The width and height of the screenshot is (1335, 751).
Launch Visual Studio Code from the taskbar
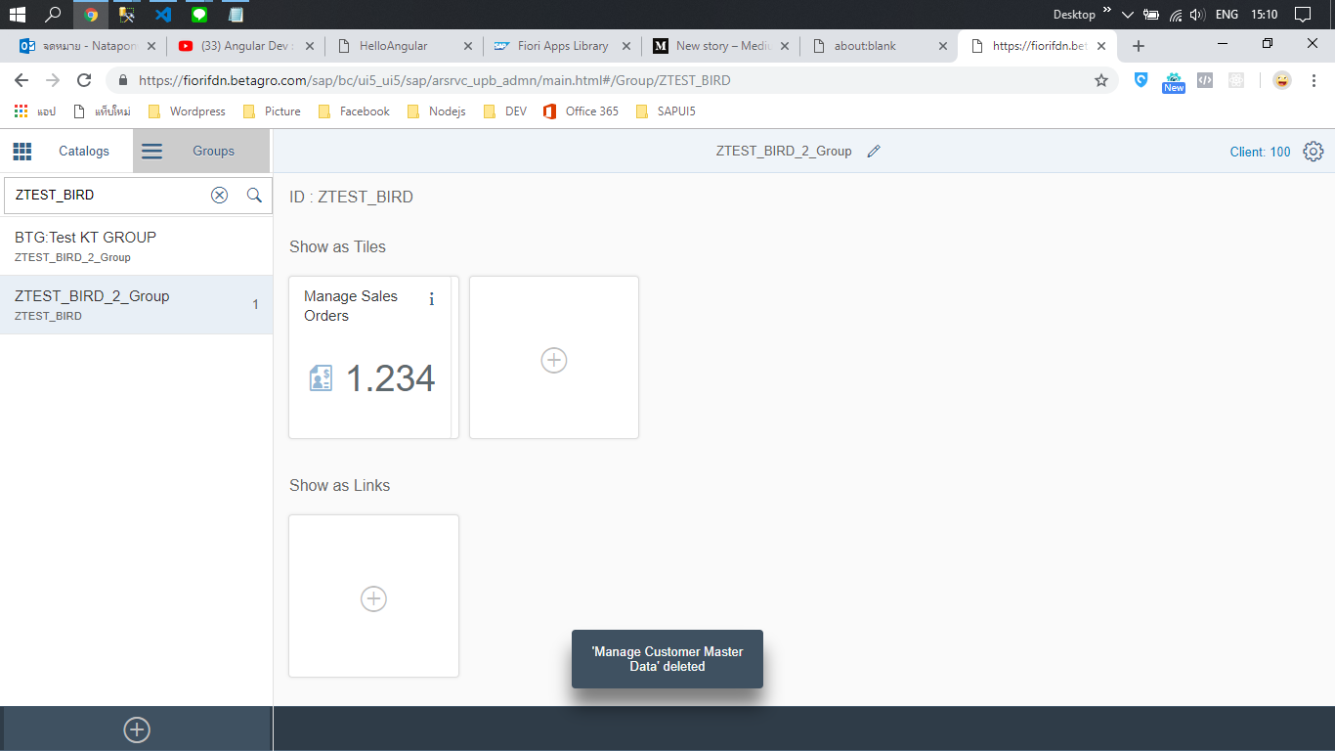click(x=161, y=15)
